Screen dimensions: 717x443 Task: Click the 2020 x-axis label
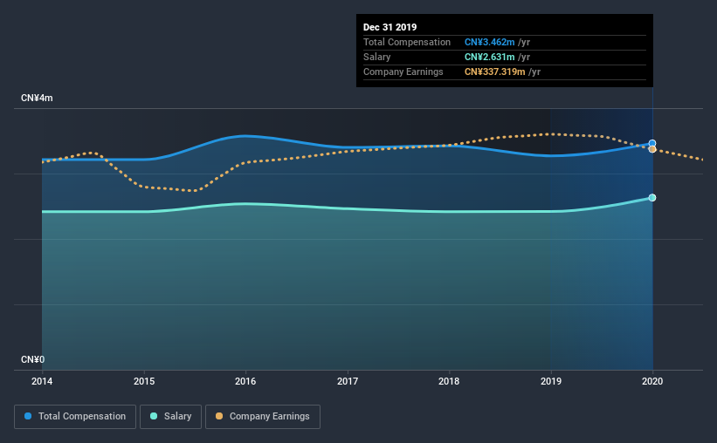[x=652, y=381]
